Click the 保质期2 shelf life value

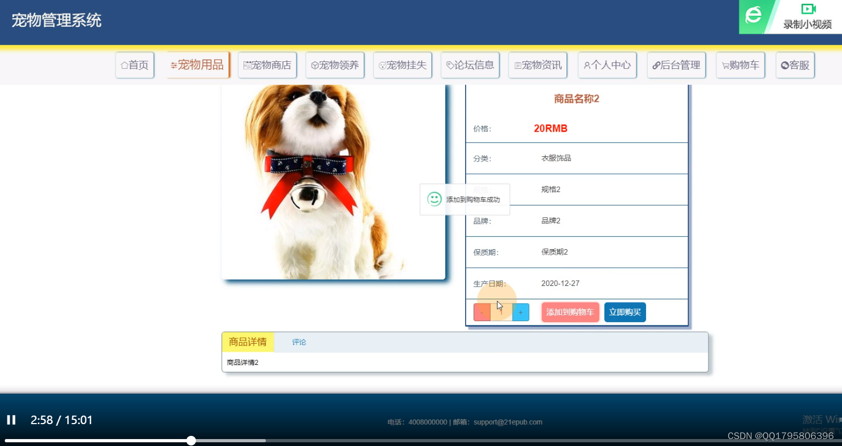555,252
